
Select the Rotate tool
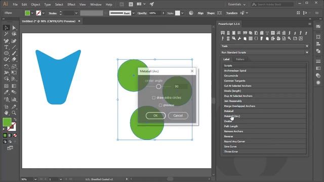(x=6, y=66)
